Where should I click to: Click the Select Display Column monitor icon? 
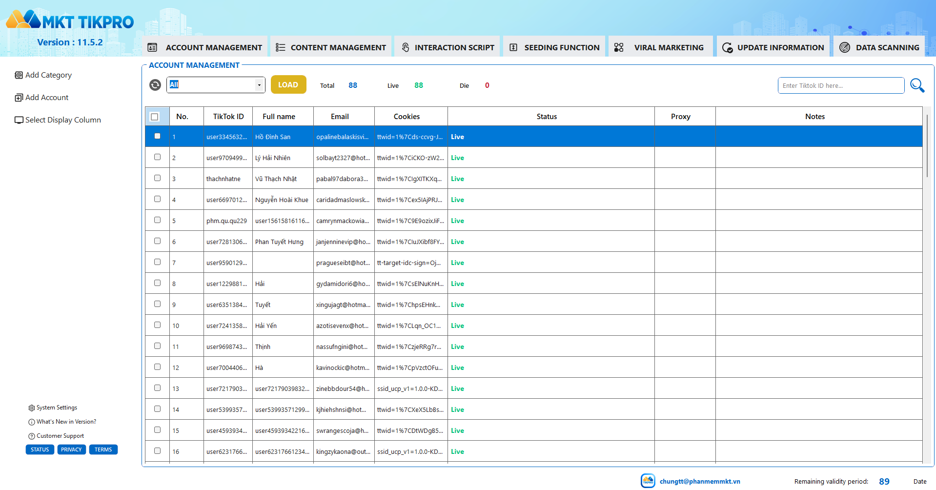pos(19,120)
